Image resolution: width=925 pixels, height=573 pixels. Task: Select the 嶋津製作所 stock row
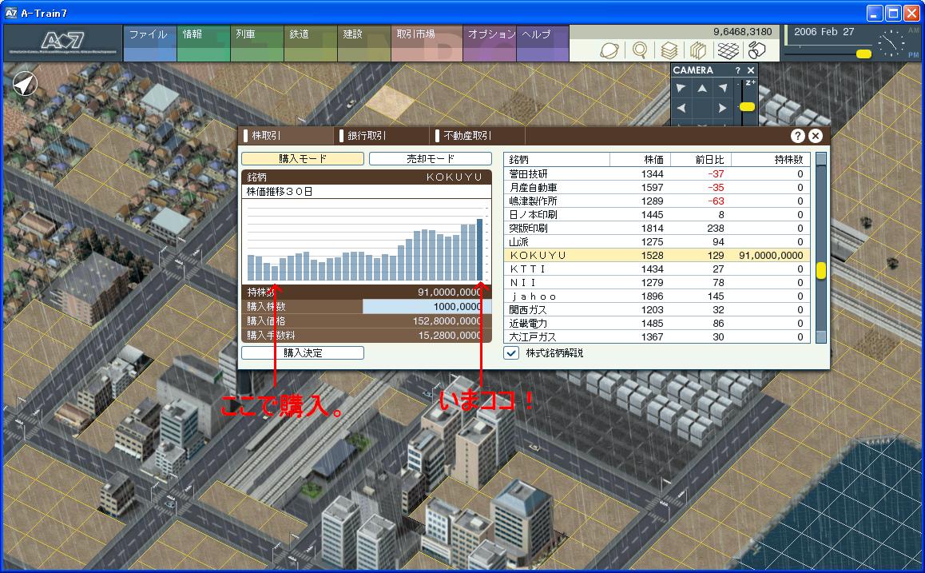(x=657, y=201)
